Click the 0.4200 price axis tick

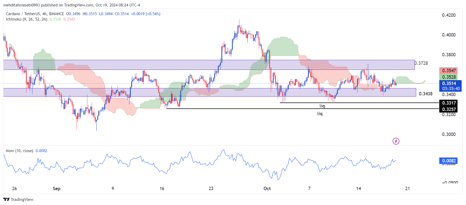coord(449,15)
